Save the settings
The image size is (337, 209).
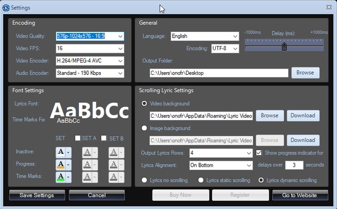pos(37,195)
